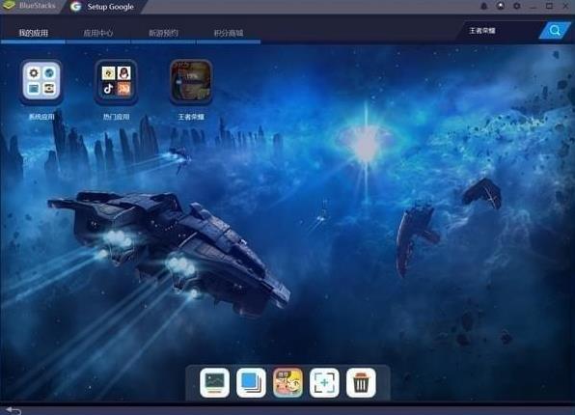Click the 系统应用 label
Viewport: 575px width, 415px height.
[41, 117]
